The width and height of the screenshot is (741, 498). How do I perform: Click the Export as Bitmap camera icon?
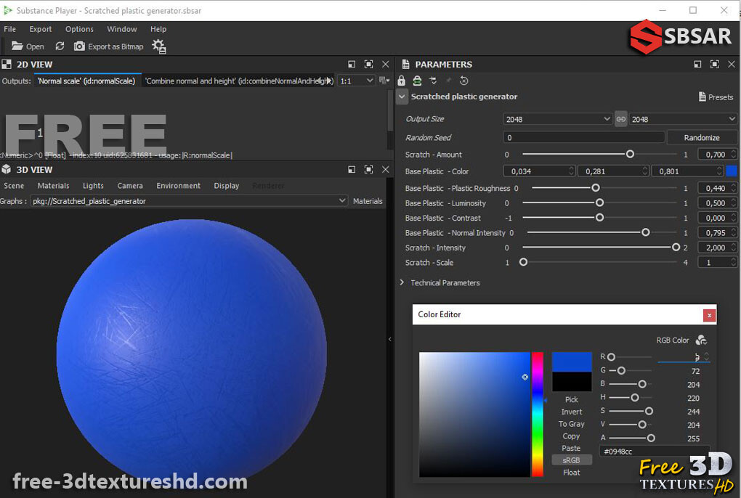tap(78, 46)
